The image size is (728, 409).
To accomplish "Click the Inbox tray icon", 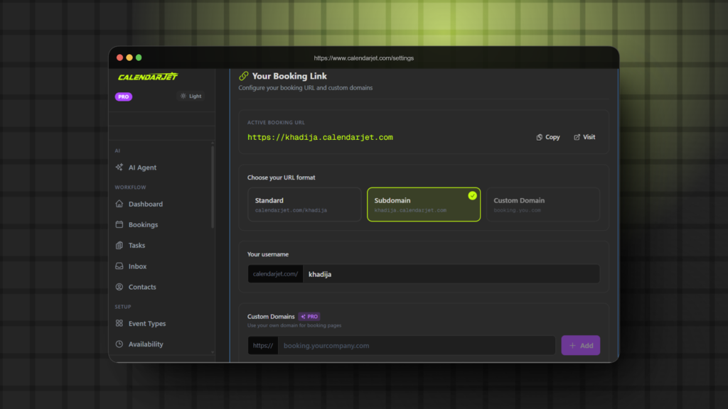I will (x=119, y=266).
